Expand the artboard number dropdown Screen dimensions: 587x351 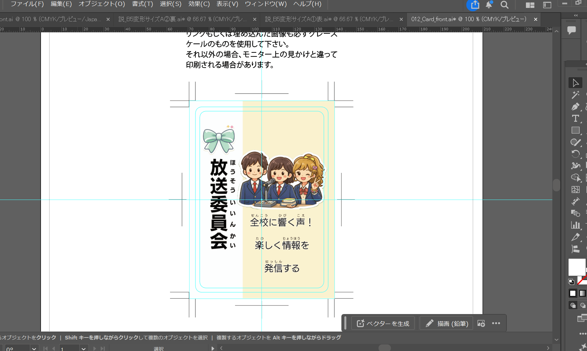click(x=84, y=348)
